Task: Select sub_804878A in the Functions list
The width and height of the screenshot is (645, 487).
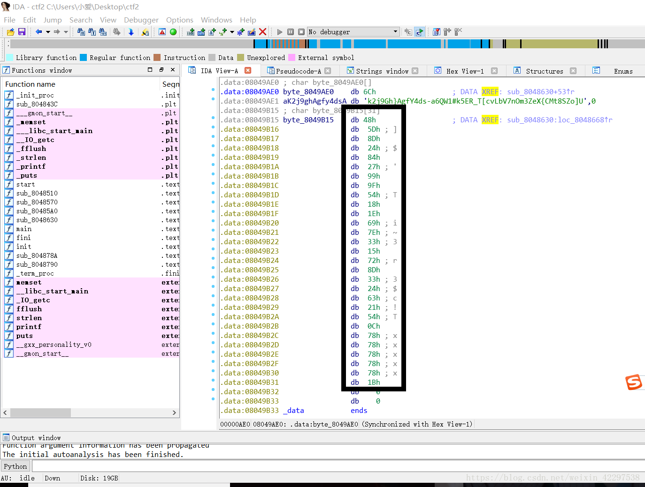Action: 37,255
